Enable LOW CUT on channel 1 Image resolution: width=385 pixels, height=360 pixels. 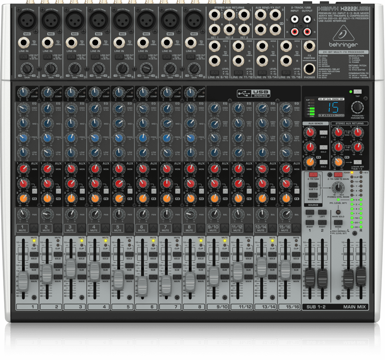tap(24, 57)
